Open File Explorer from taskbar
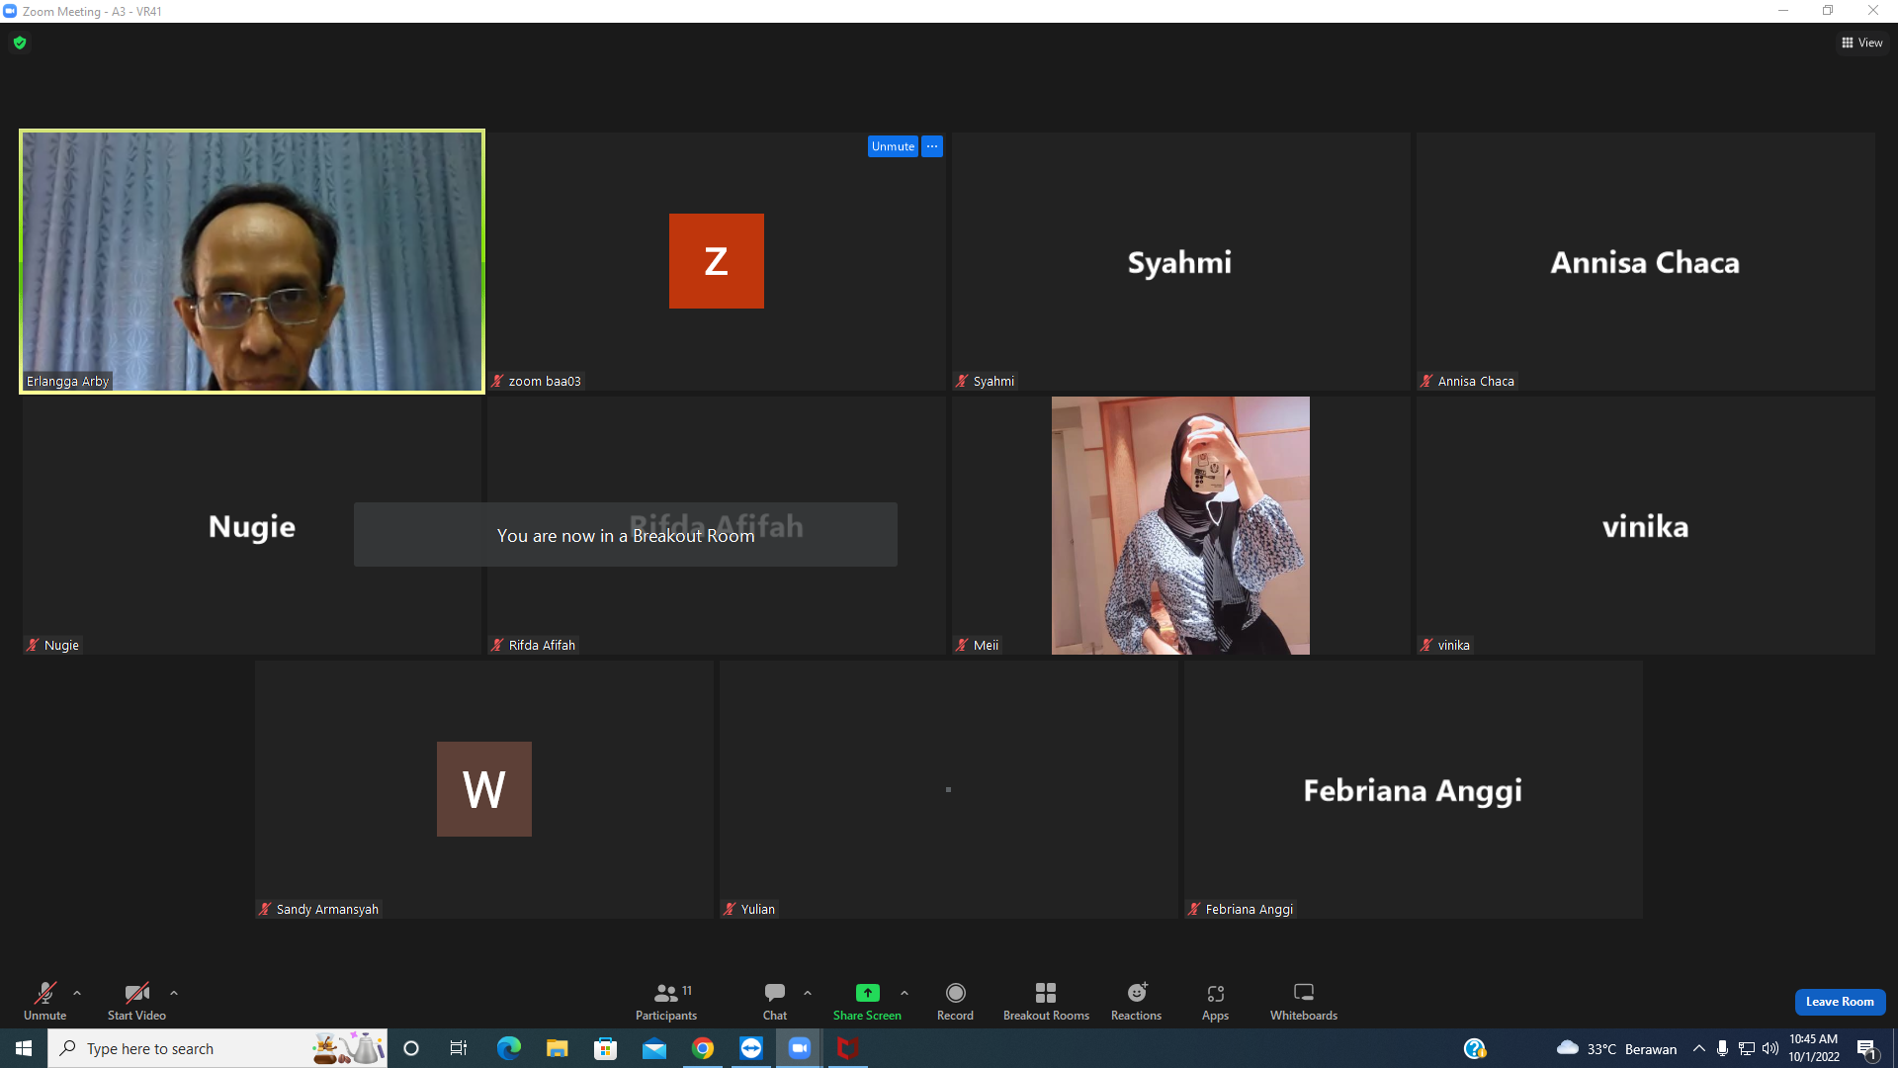The height and width of the screenshot is (1068, 1898). click(557, 1048)
